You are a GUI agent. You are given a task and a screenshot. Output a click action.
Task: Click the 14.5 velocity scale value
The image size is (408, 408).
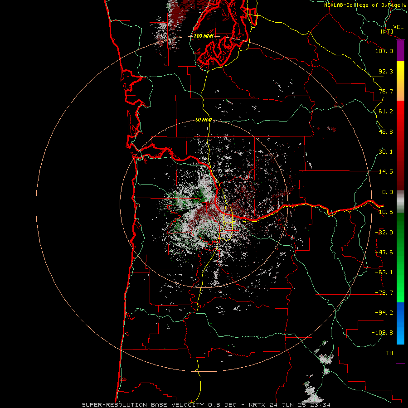(x=386, y=172)
